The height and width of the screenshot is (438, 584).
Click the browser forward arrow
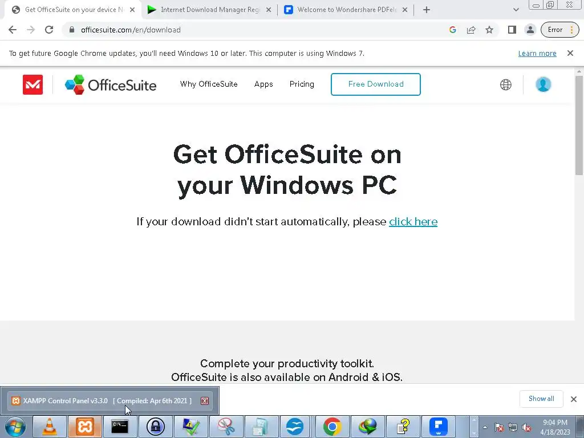pos(31,30)
